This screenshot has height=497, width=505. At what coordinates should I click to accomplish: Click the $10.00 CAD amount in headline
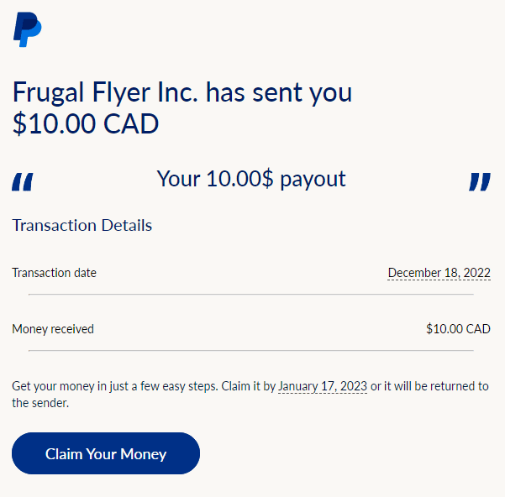coord(86,123)
